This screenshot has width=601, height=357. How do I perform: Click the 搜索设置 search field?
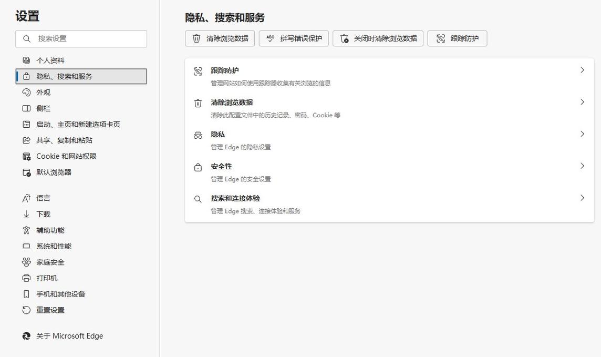[81, 38]
